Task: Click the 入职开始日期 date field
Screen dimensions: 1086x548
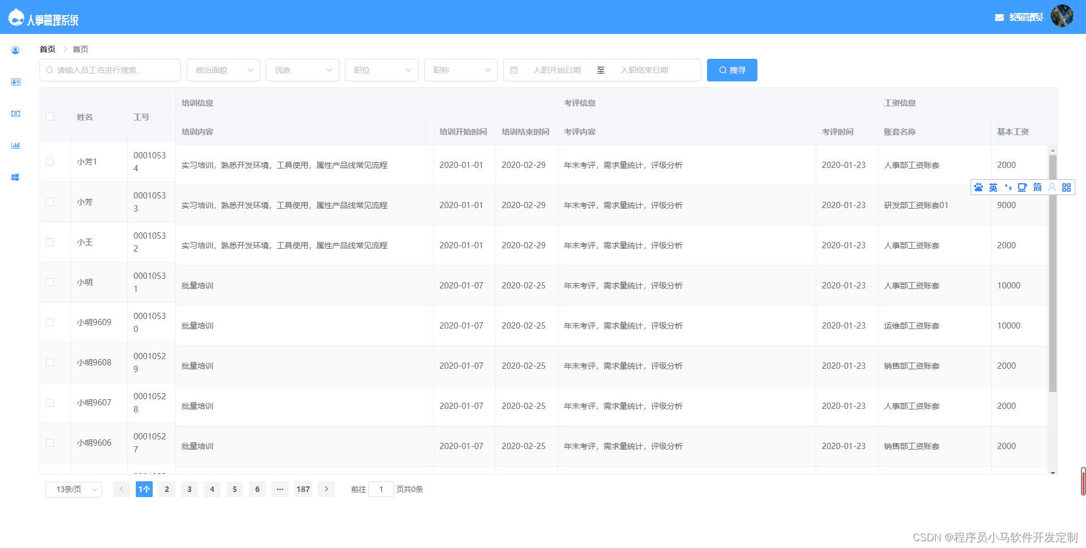Action: pos(557,70)
